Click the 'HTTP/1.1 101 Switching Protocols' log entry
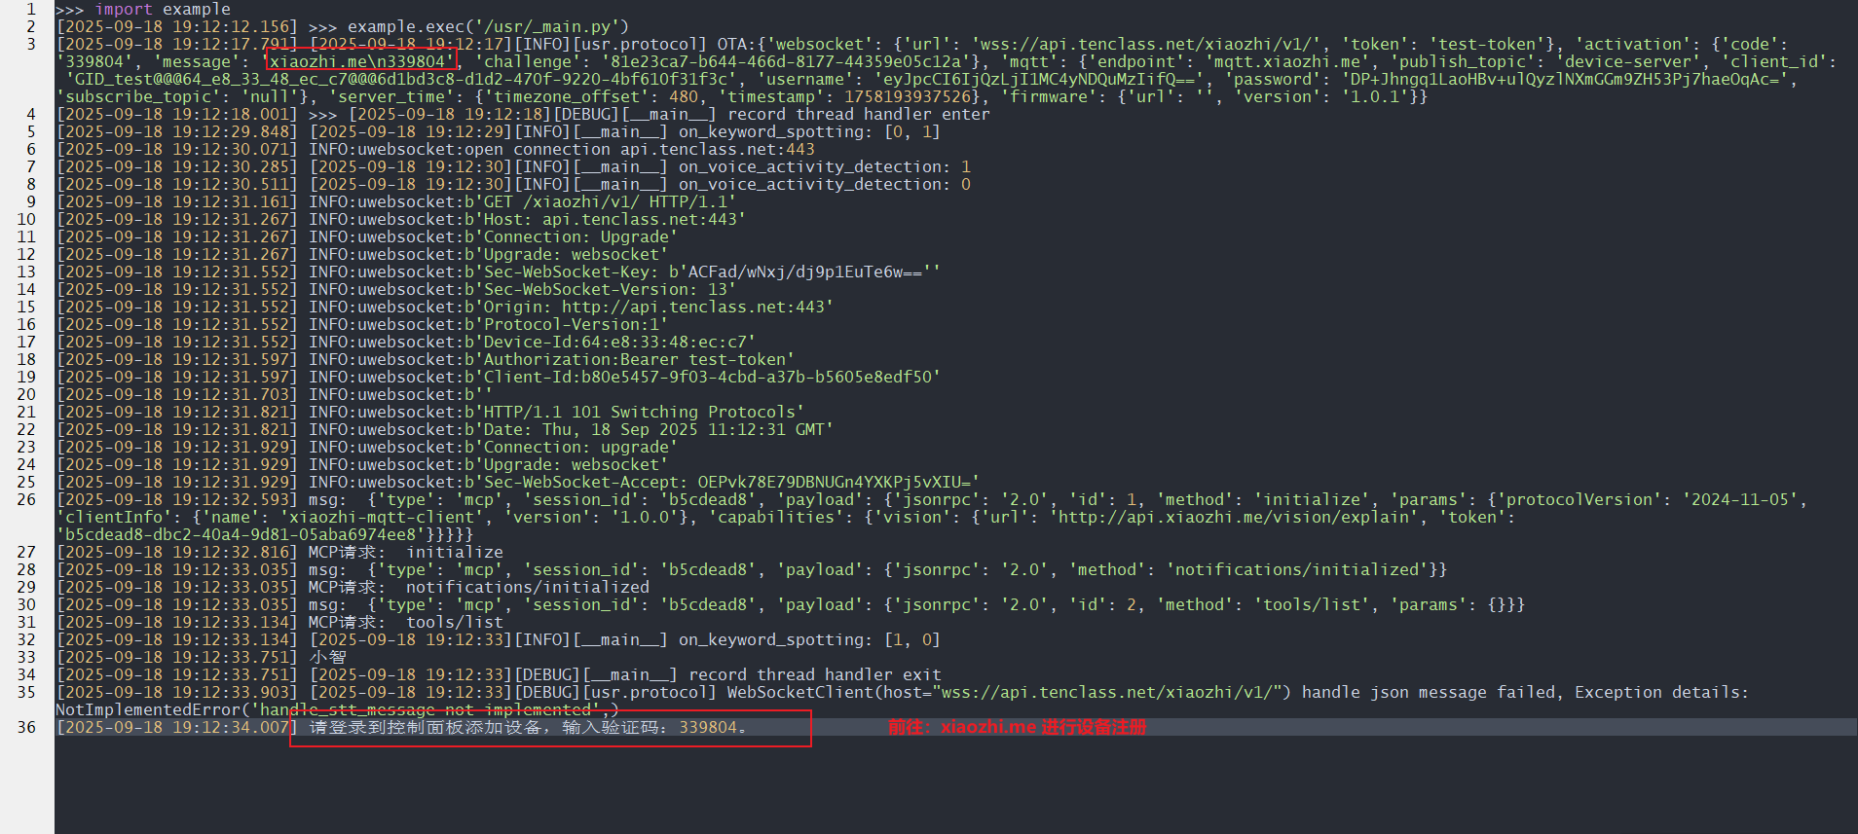 [644, 412]
